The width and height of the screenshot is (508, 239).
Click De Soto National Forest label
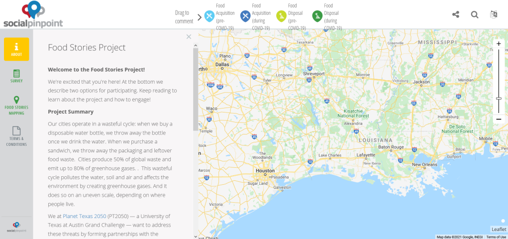(x=457, y=129)
